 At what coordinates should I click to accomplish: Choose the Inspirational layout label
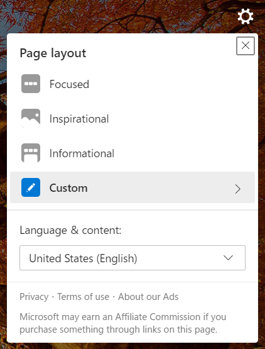[x=79, y=119]
